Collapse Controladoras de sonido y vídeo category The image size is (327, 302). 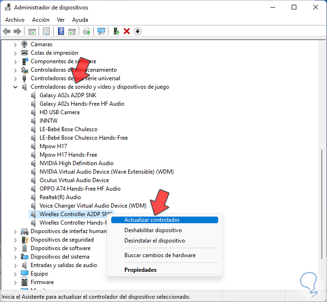(15, 87)
